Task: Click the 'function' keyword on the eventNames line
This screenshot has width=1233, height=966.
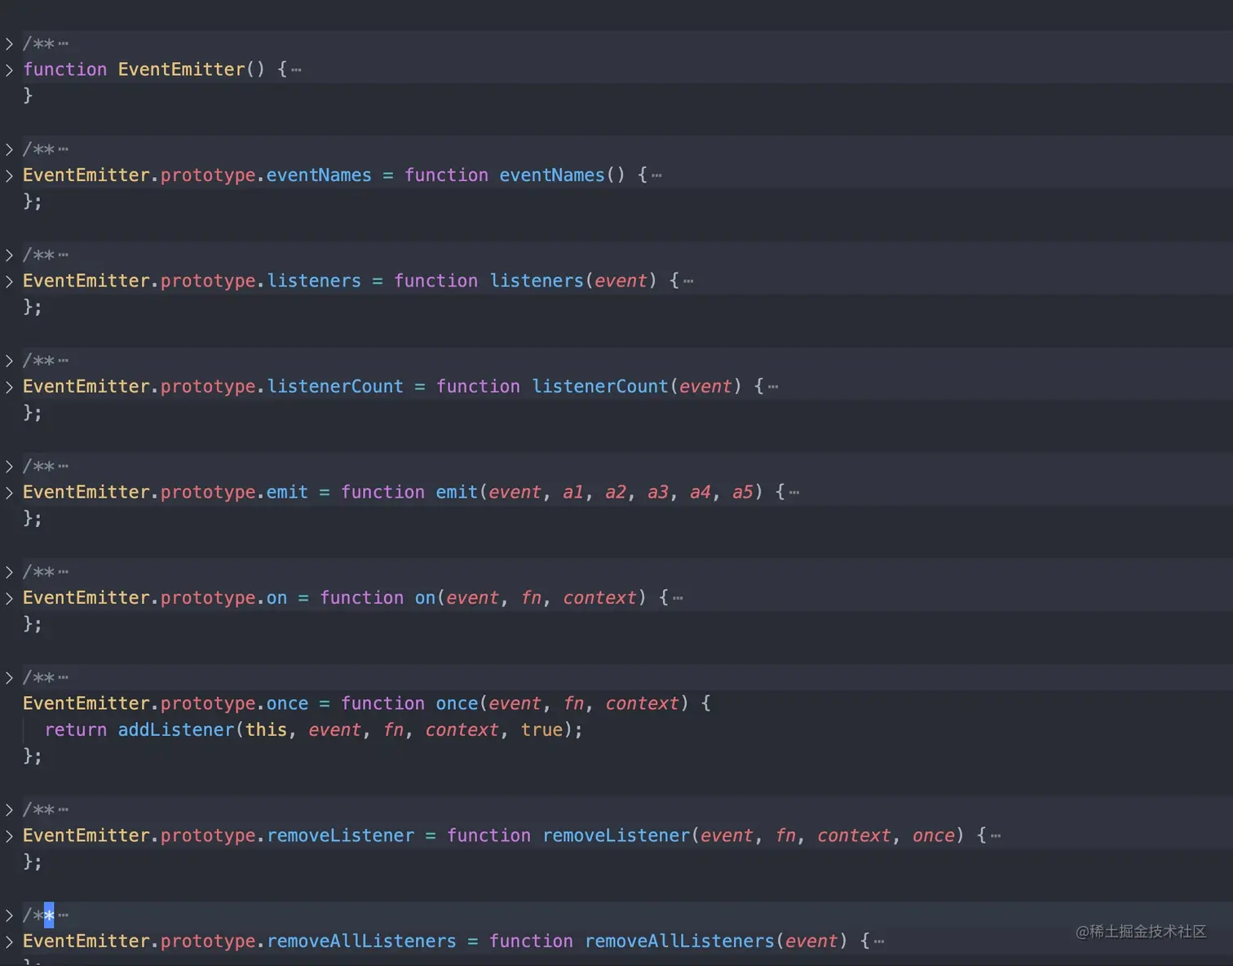Action: (x=447, y=175)
